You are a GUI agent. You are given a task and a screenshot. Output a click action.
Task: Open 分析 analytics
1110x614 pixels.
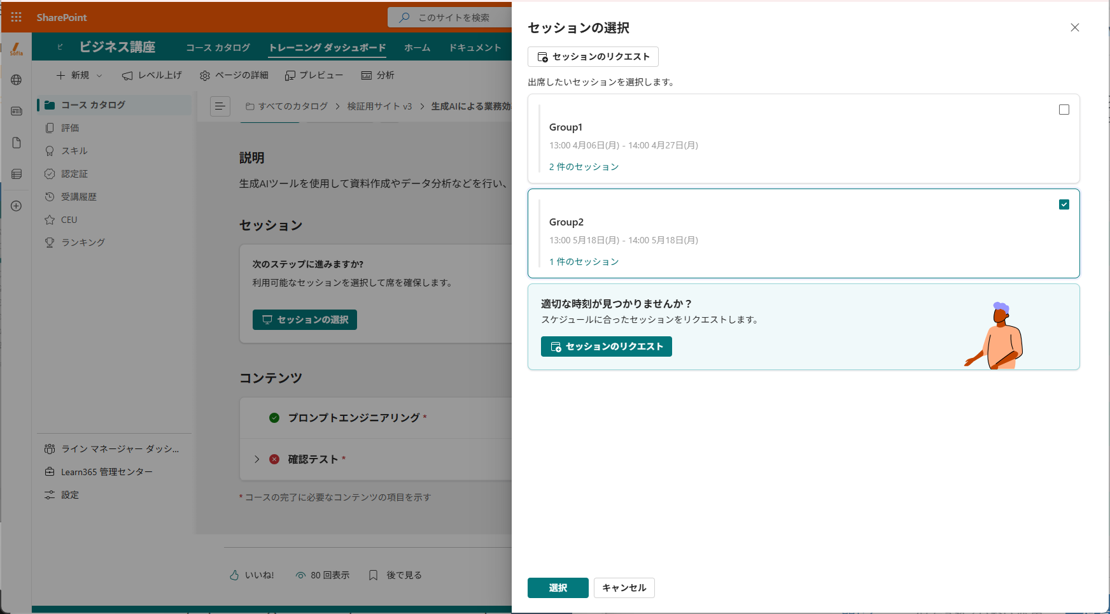[x=378, y=75]
